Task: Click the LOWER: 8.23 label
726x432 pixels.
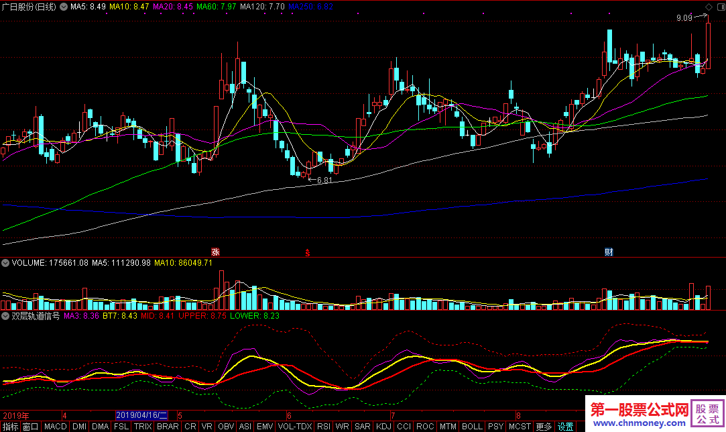Action: (x=255, y=316)
